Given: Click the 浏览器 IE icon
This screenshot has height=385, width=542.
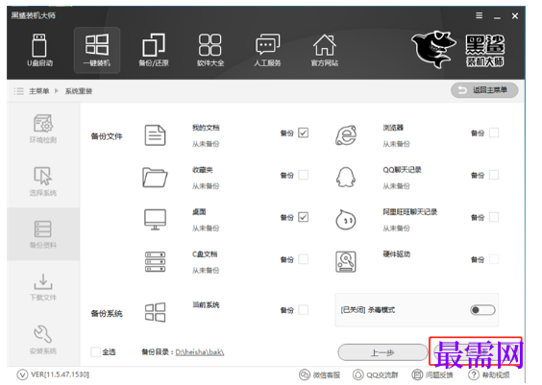Looking at the screenshot, I should 346,135.
